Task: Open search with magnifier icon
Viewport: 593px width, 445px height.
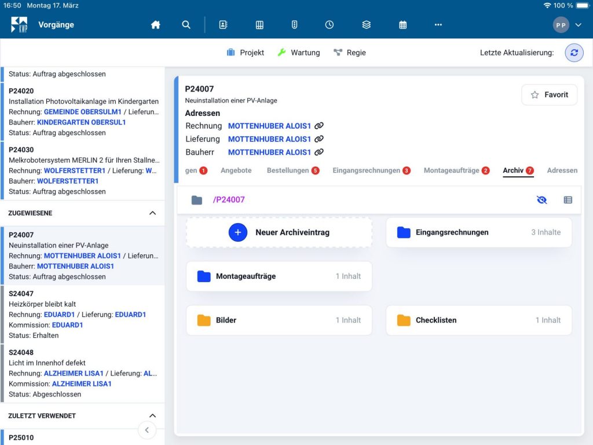Action: [186, 25]
